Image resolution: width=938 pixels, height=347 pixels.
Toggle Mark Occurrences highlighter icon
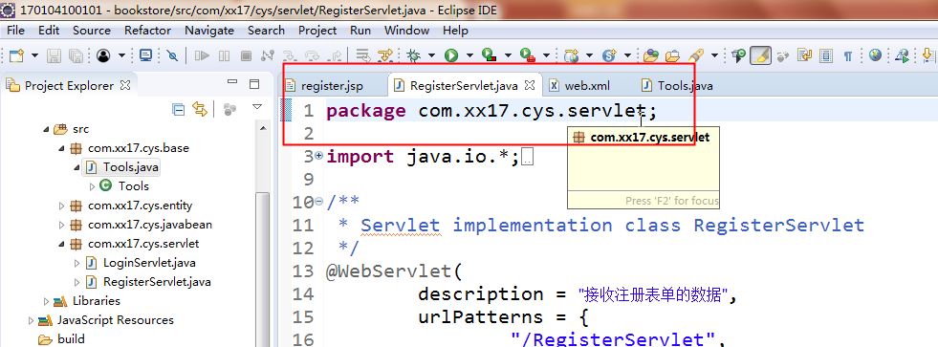pyautogui.click(x=760, y=55)
